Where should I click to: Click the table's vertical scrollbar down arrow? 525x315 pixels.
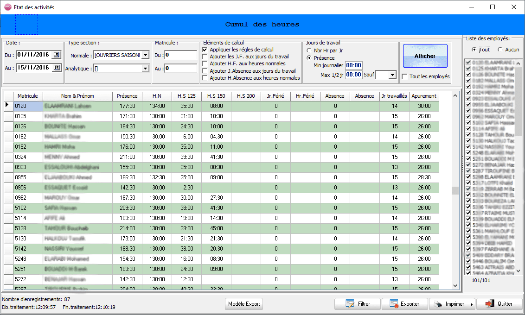coord(455,285)
